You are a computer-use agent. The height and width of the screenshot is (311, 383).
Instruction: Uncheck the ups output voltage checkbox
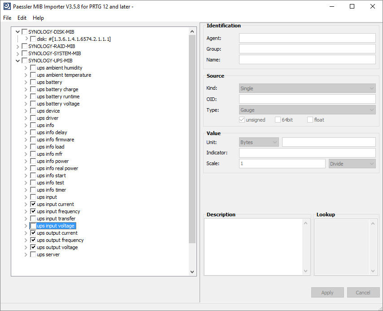point(33,247)
